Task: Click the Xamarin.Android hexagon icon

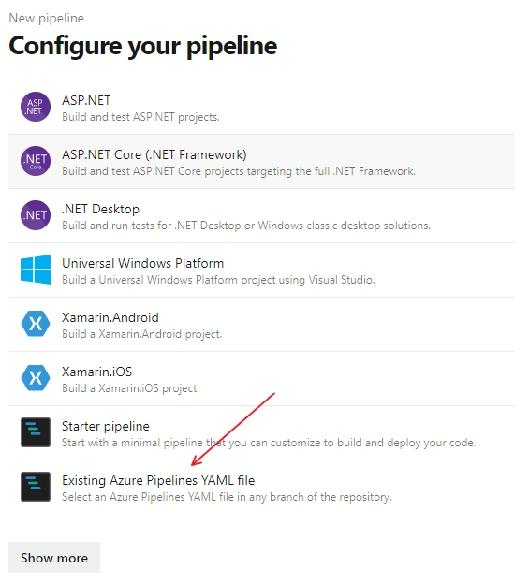Action: tap(36, 324)
